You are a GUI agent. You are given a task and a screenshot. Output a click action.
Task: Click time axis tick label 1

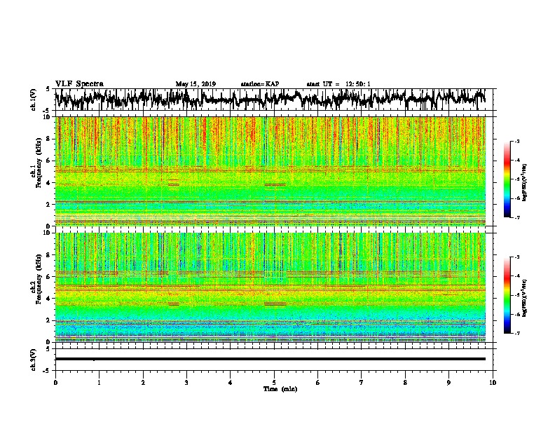(x=99, y=383)
